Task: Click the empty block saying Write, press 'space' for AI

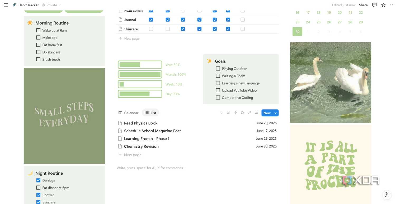Action: [x=151, y=168]
